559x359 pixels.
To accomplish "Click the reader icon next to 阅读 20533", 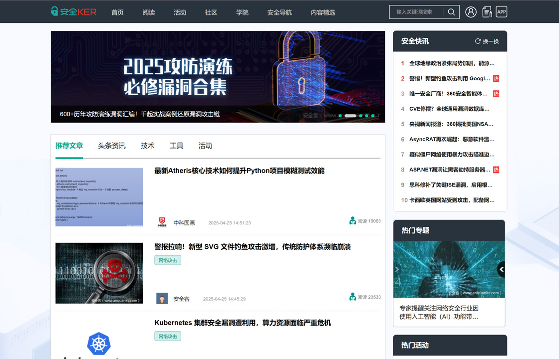I will point(352,297).
